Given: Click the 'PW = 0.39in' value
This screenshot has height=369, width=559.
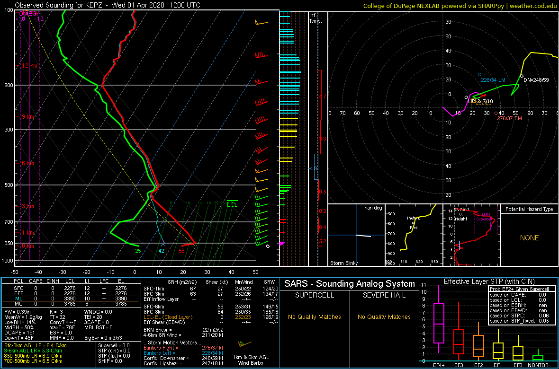Looking at the screenshot, I should 17,312.
